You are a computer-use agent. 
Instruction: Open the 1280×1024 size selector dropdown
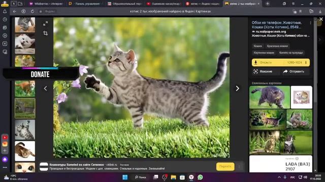(297, 63)
